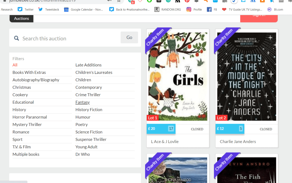Select the All filter
292x183 pixels.
[x=15, y=65]
